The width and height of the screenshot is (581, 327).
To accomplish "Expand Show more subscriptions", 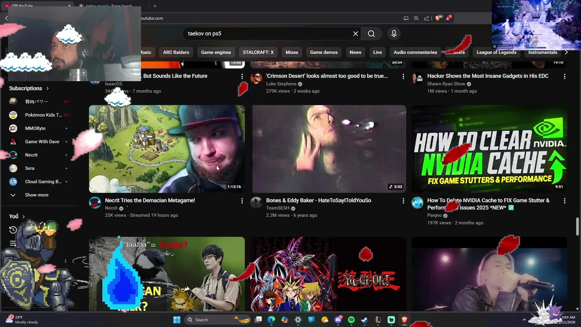I will point(36,195).
